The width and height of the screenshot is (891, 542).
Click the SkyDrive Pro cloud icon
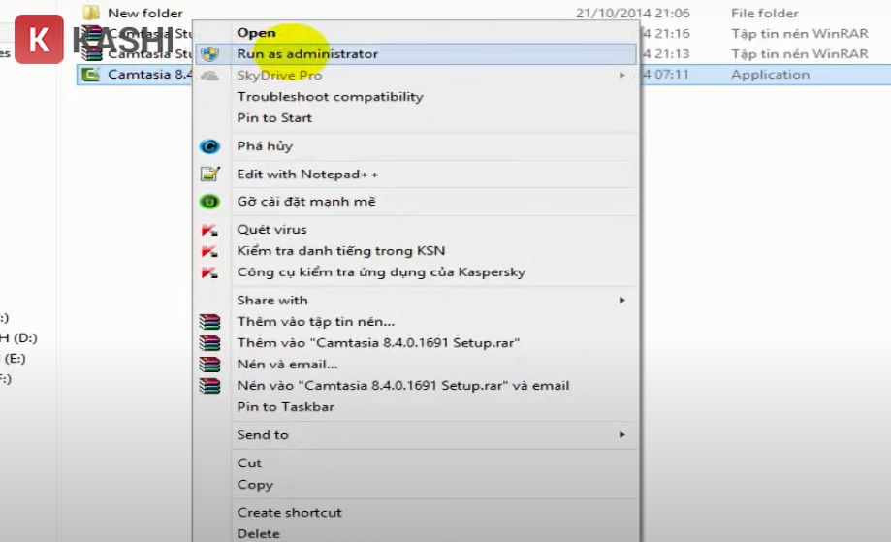[209, 75]
